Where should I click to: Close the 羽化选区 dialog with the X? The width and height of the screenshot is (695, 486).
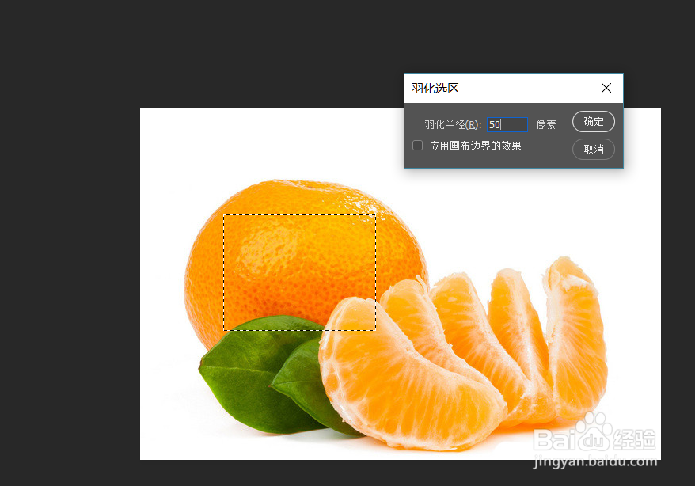click(606, 88)
